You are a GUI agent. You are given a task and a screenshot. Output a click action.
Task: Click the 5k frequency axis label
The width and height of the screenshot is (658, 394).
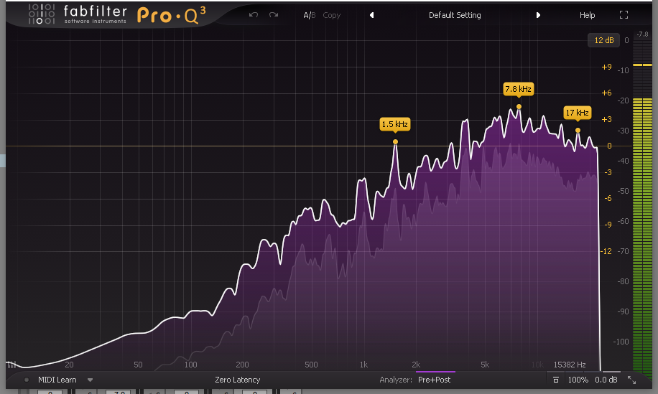(x=485, y=365)
